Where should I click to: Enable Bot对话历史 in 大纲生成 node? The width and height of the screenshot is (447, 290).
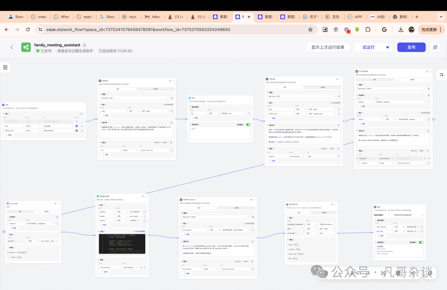pyautogui.click(x=330, y=103)
